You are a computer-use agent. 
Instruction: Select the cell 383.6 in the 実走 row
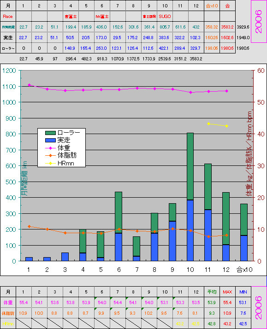[x=165, y=38]
